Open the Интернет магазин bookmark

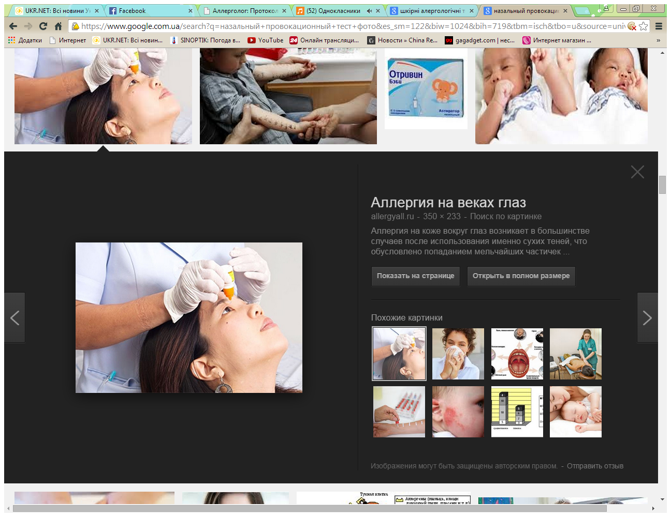(557, 40)
